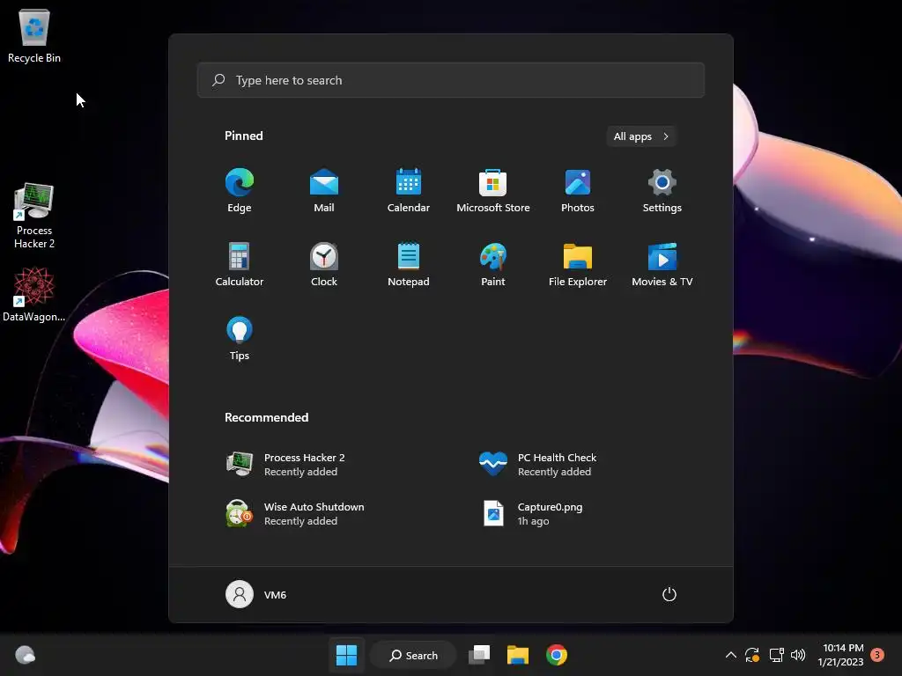Show hidden system tray icons
The image size is (902, 676).
point(730,655)
